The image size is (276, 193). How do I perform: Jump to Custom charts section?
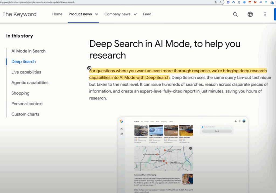coord(25,114)
